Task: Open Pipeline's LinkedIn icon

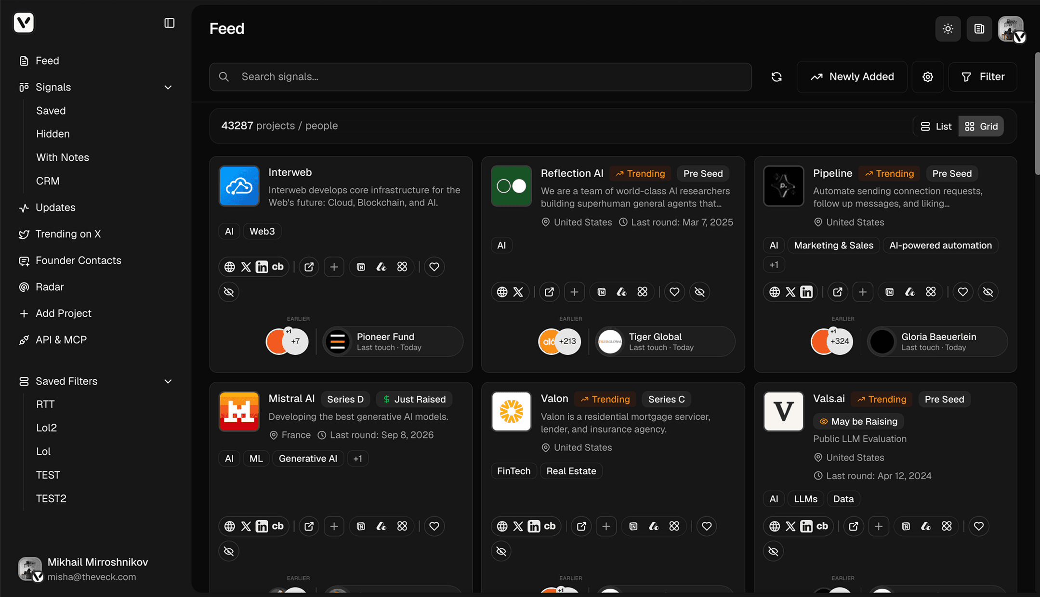Action: [x=806, y=292]
